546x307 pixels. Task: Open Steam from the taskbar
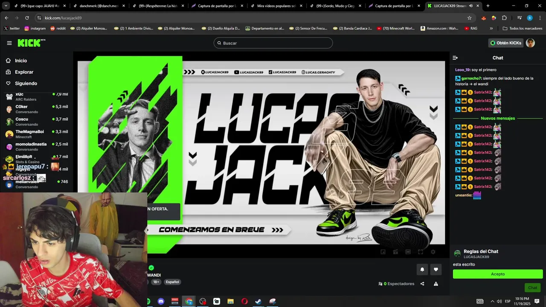click(x=258, y=301)
